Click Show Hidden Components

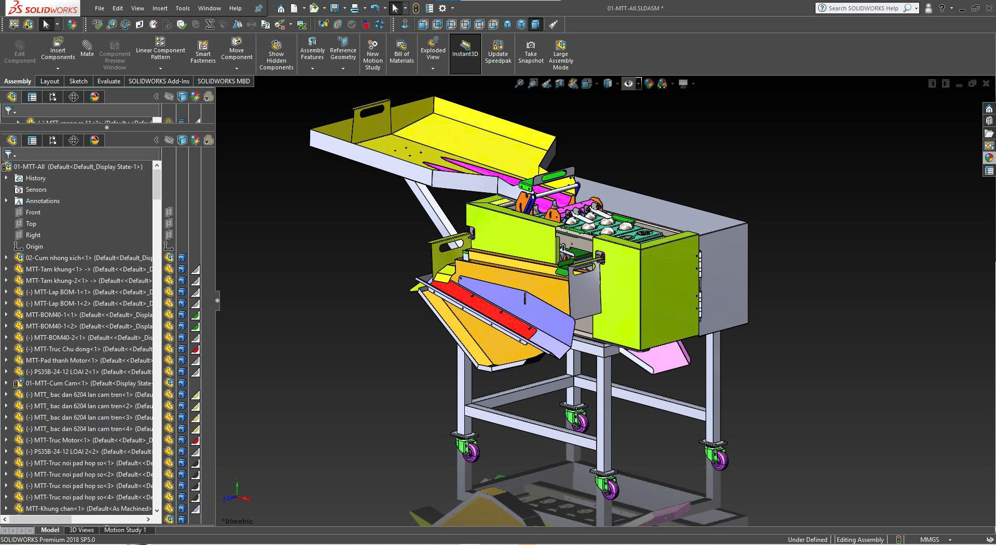pos(276,54)
